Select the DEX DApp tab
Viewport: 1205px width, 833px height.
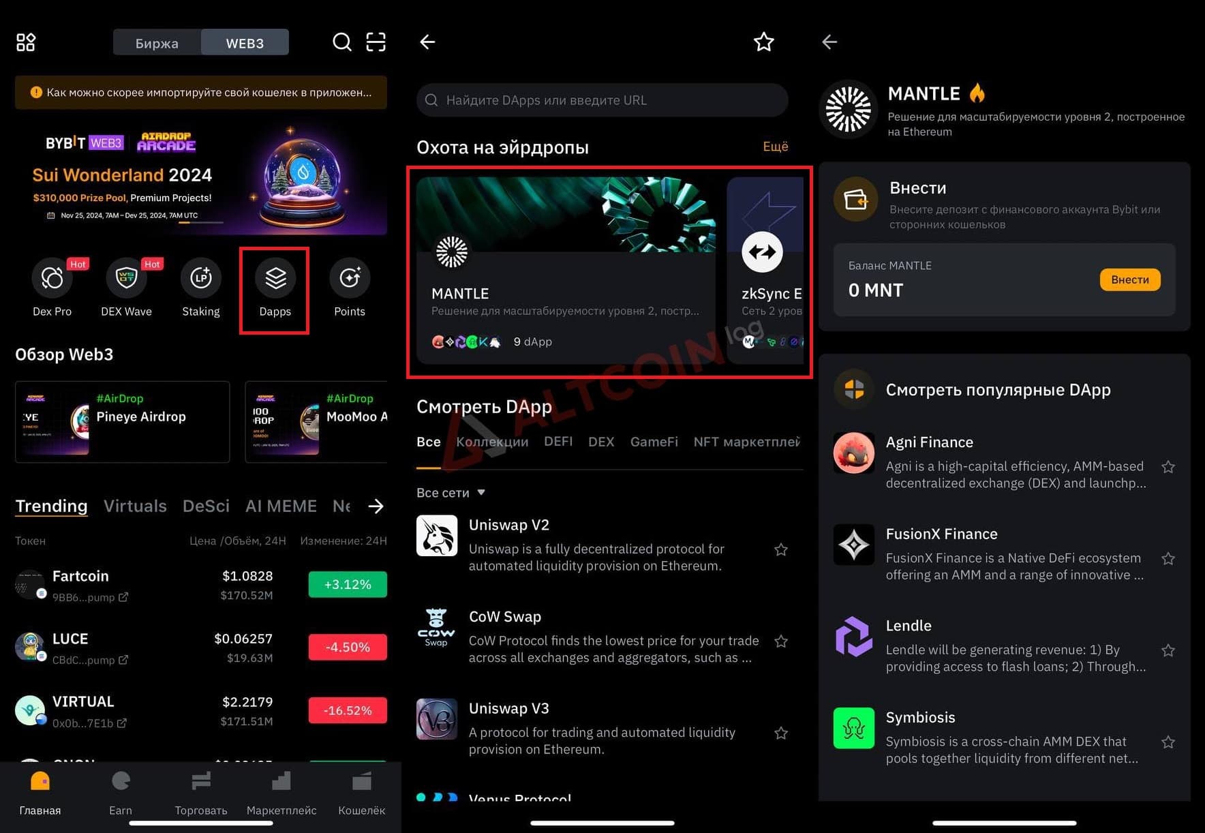(x=601, y=442)
